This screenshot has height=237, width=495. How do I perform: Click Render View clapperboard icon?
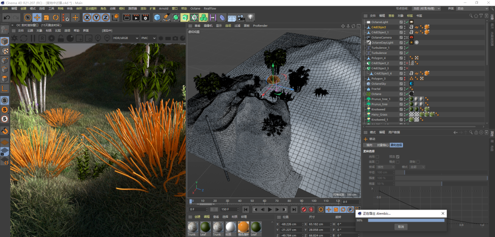(127, 18)
